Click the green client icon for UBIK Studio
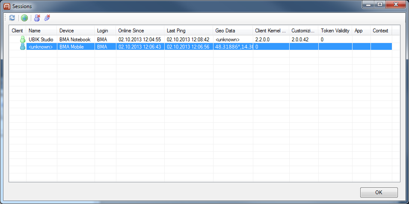This screenshot has width=409, height=204. (x=23, y=40)
